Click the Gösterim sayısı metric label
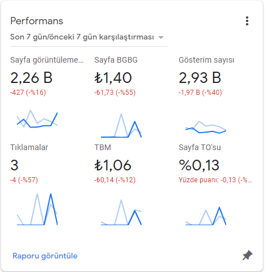 tap(206, 60)
